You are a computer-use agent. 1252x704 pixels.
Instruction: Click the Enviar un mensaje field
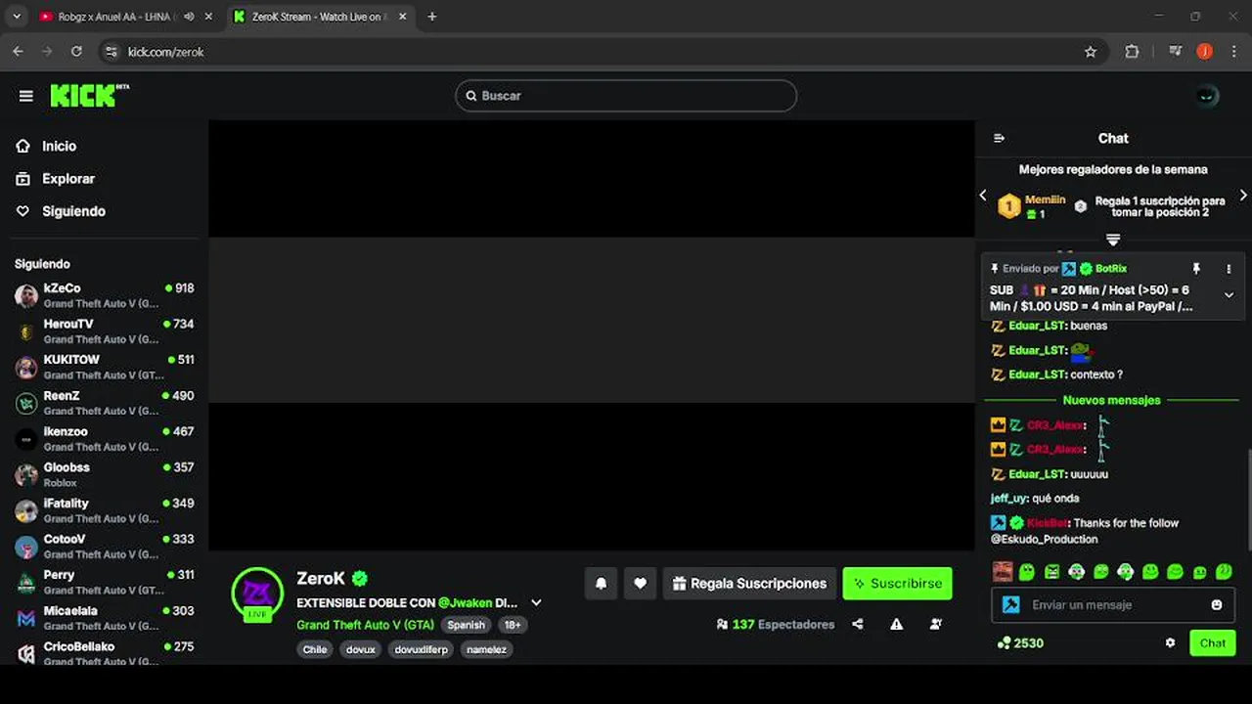[x=1115, y=605]
